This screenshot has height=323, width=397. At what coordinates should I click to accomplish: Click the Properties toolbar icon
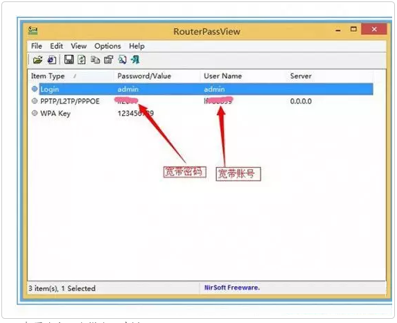point(109,60)
